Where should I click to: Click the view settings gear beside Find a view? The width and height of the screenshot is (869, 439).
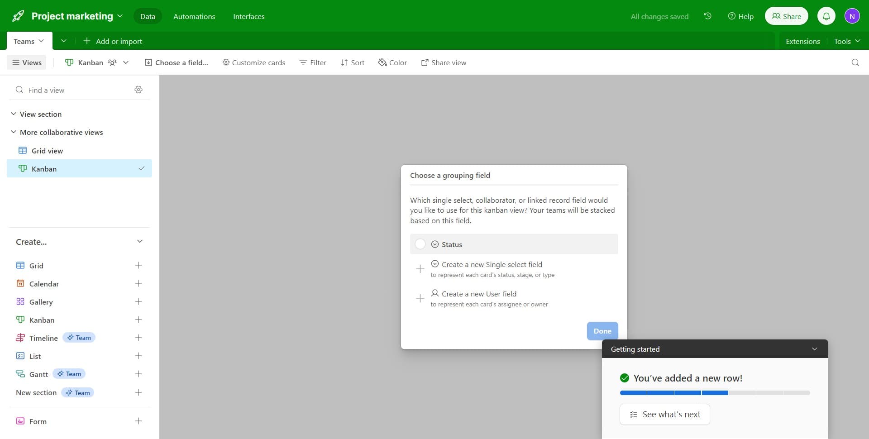click(x=138, y=89)
